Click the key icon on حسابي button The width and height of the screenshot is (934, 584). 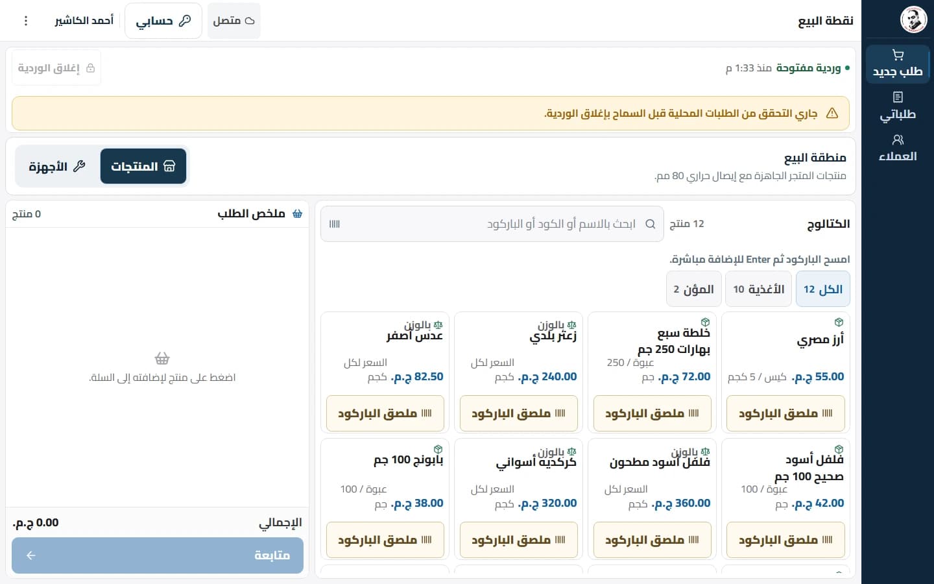[x=185, y=21]
